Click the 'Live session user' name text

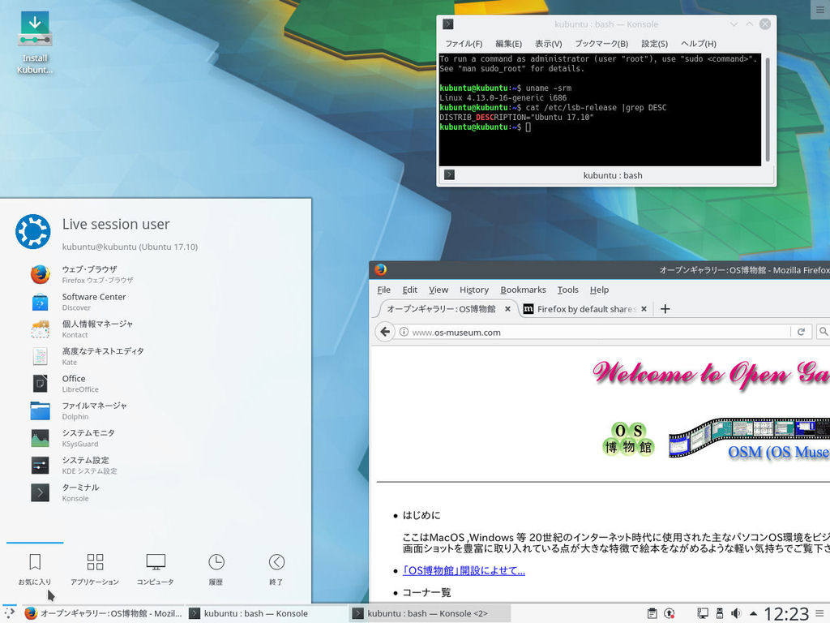tap(116, 224)
